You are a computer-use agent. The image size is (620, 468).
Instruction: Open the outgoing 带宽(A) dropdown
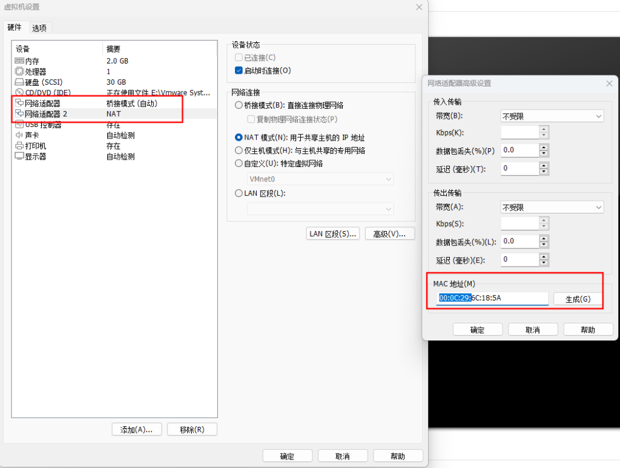coord(552,207)
